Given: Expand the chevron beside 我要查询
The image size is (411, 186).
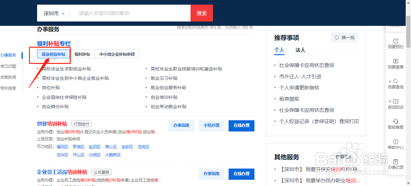Looking at the screenshot, I should coord(390,82).
